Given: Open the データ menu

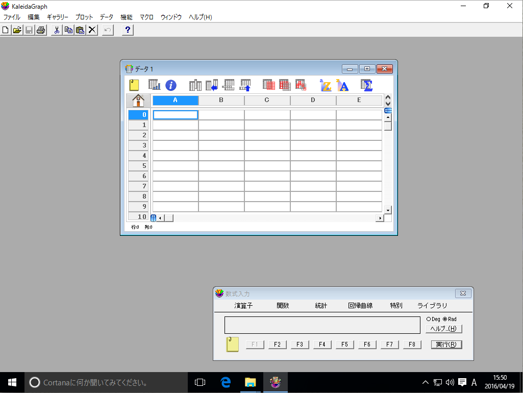Looking at the screenshot, I should (x=107, y=17).
